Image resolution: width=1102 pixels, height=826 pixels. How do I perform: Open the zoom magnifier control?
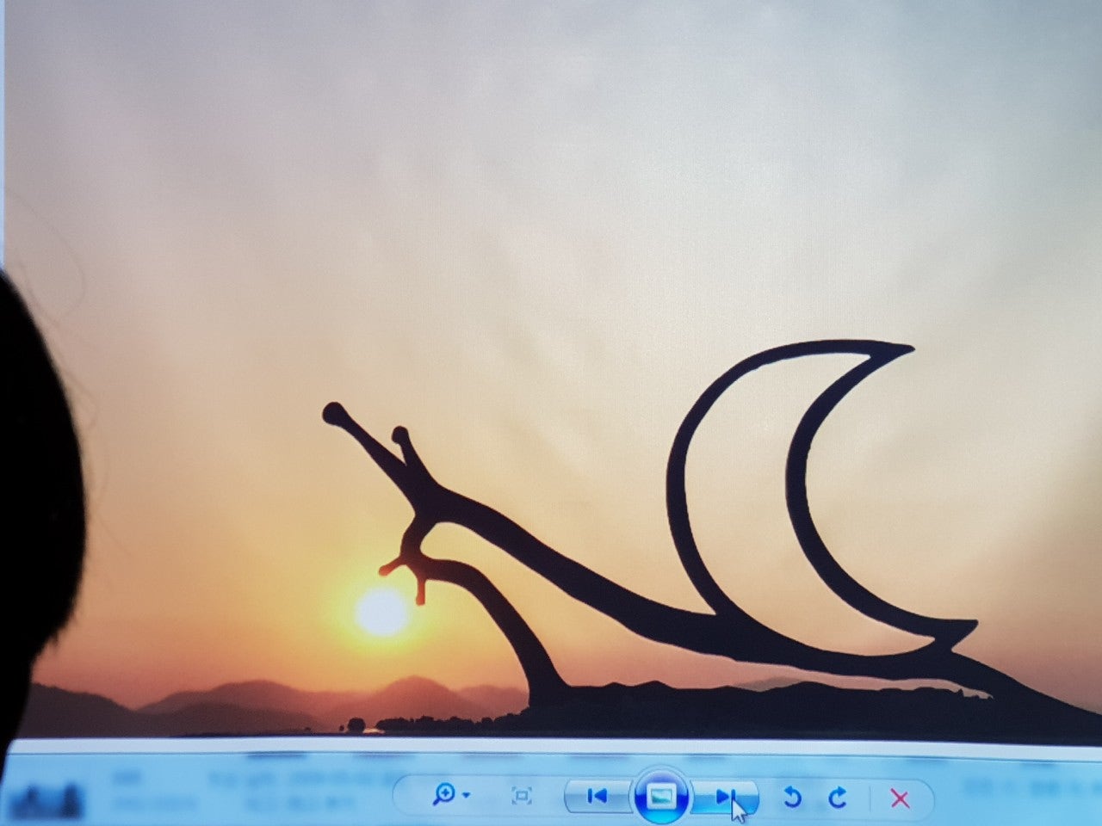point(444,794)
